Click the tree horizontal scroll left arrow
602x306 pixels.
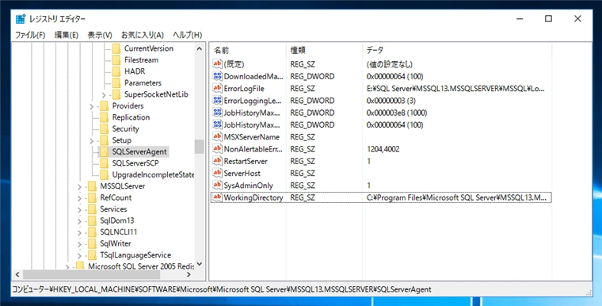click(17, 274)
